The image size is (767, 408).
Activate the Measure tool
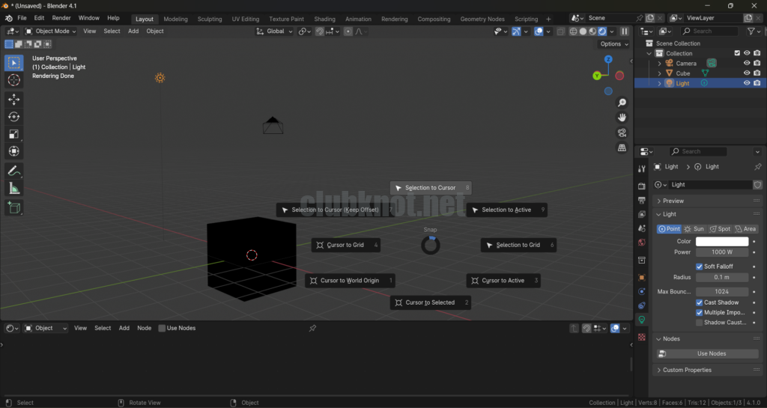13,189
